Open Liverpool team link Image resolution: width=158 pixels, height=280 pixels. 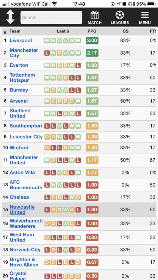[x=21, y=41]
